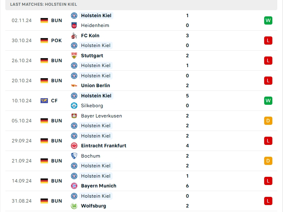Screen dimensions: 283x212
Task: Click the FC Koln club crest
Action: (x=74, y=36)
